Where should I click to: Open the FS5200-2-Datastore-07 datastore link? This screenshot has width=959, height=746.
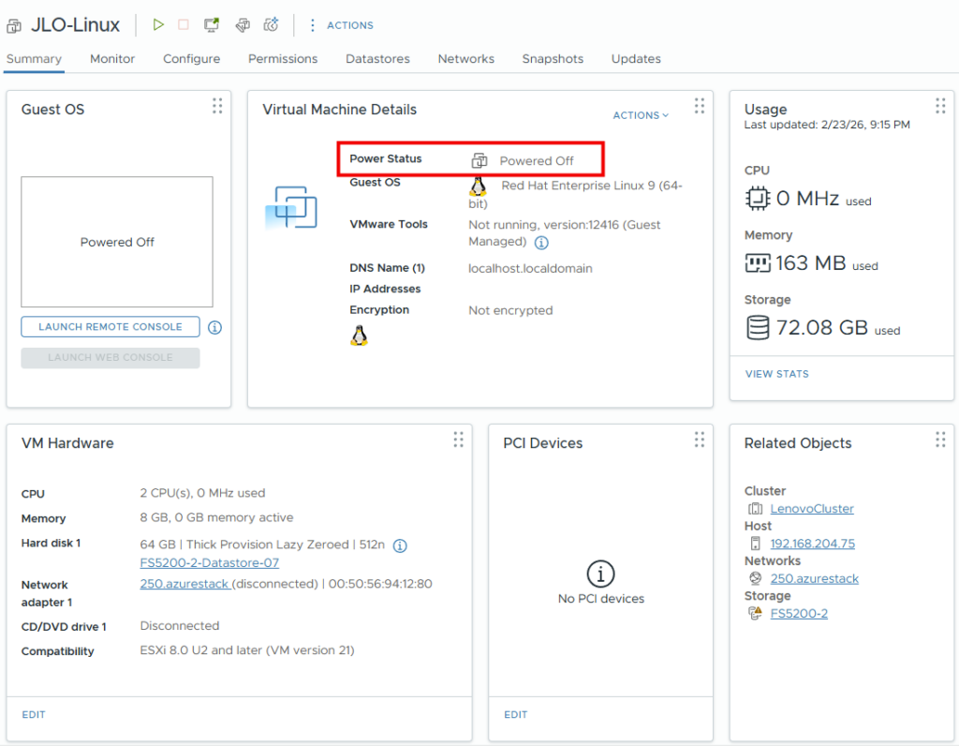pyautogui.click(x=209, y=563)
